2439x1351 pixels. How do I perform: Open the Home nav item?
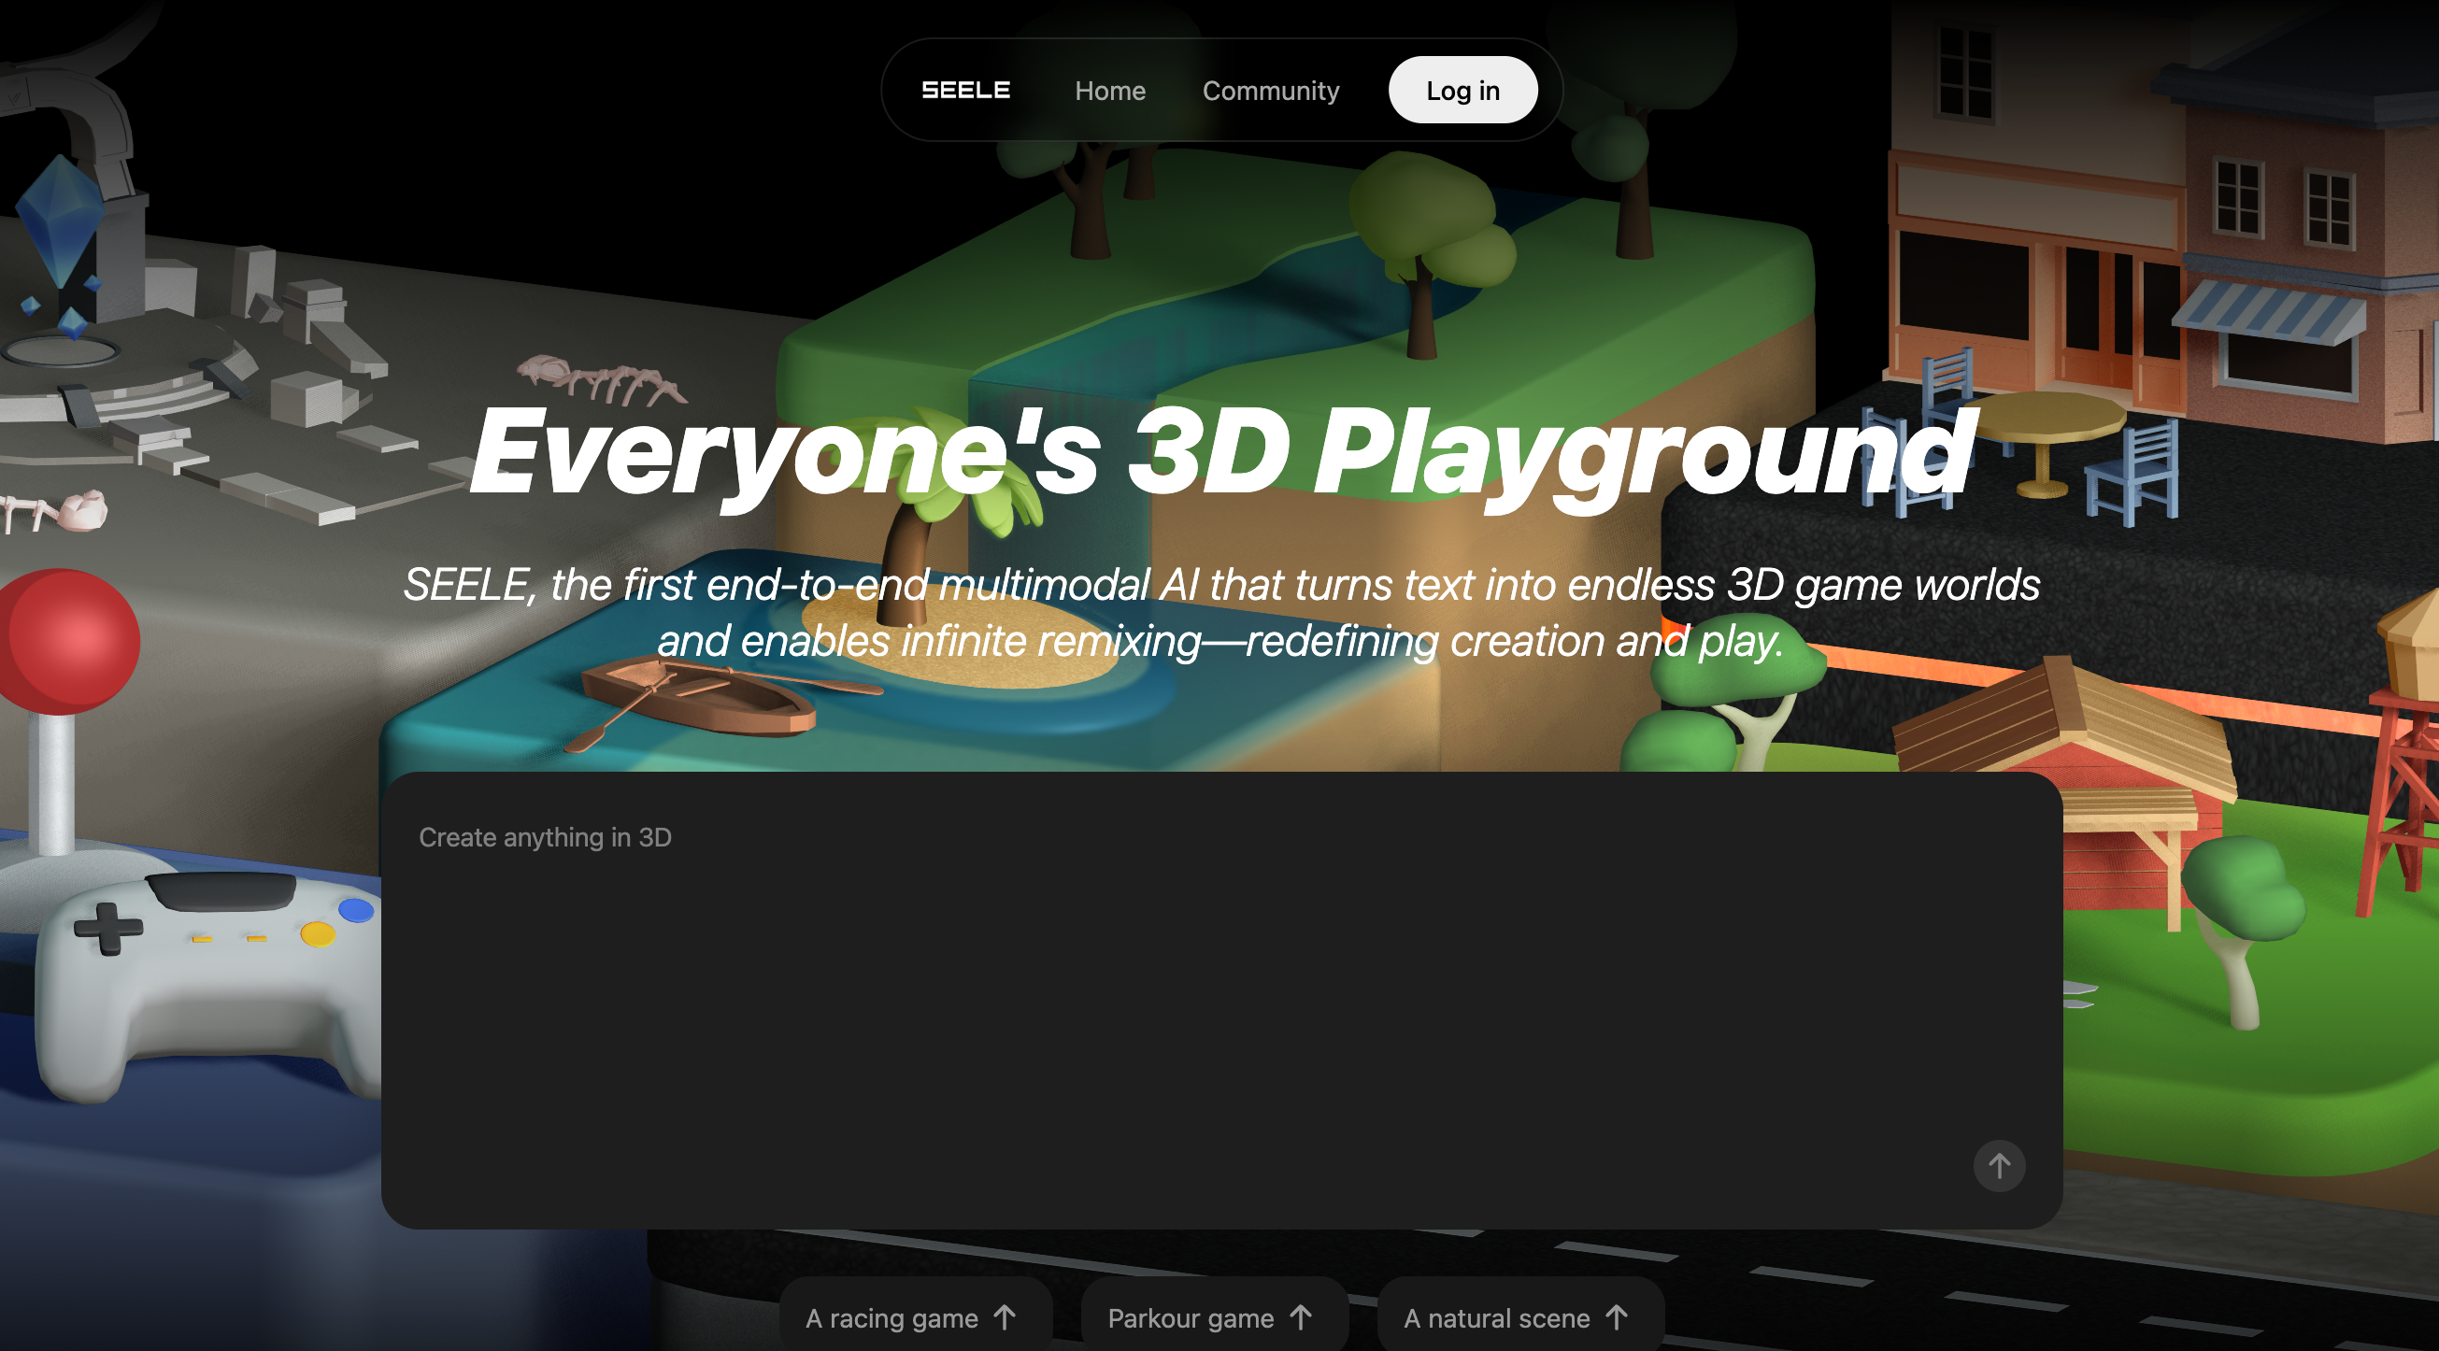(x=1109, y=91)
